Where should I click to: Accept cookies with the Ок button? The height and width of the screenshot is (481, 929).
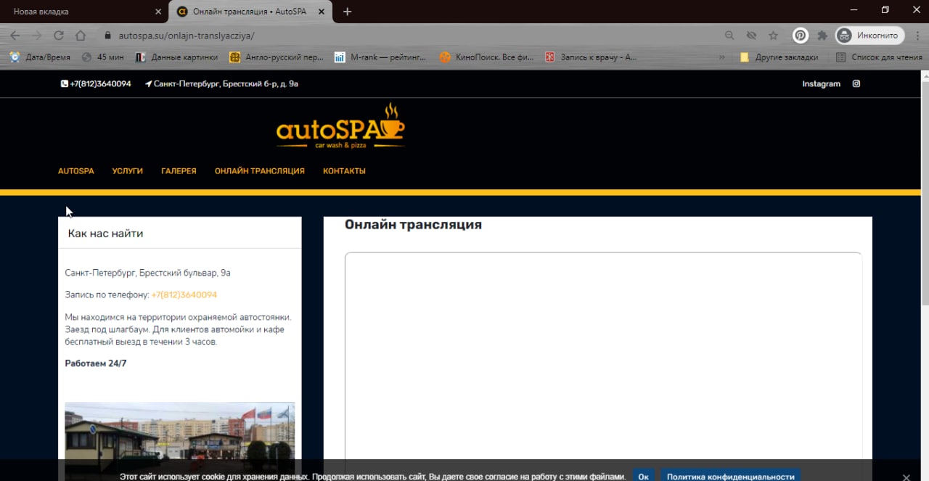pos(643,476)
